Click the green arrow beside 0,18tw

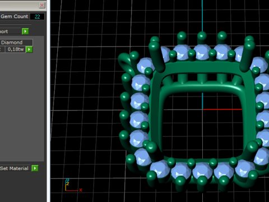pyautogui.click(x=29, y=49)
